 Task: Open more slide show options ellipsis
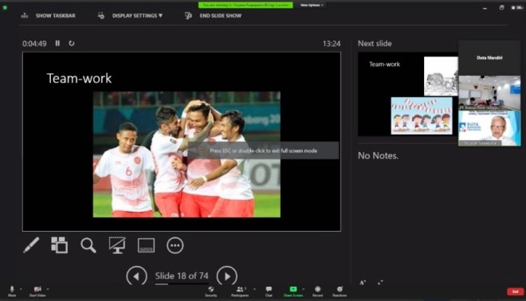[x=175, y=245]
